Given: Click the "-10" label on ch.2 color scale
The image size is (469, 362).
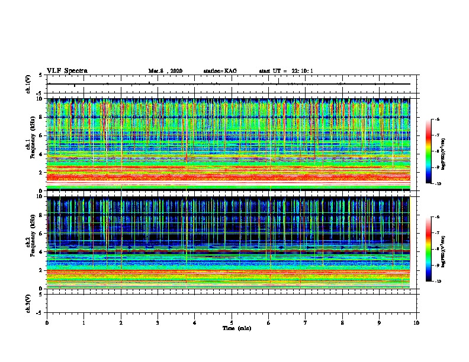Looking at the screenshot, I should (x=438, y=282).
